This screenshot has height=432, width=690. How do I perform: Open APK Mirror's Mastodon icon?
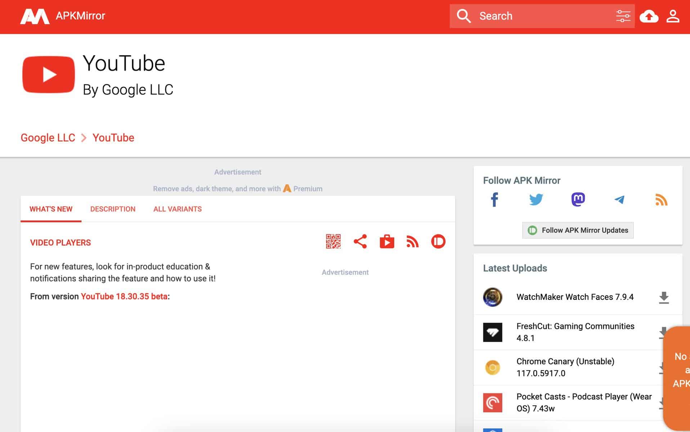578,199
